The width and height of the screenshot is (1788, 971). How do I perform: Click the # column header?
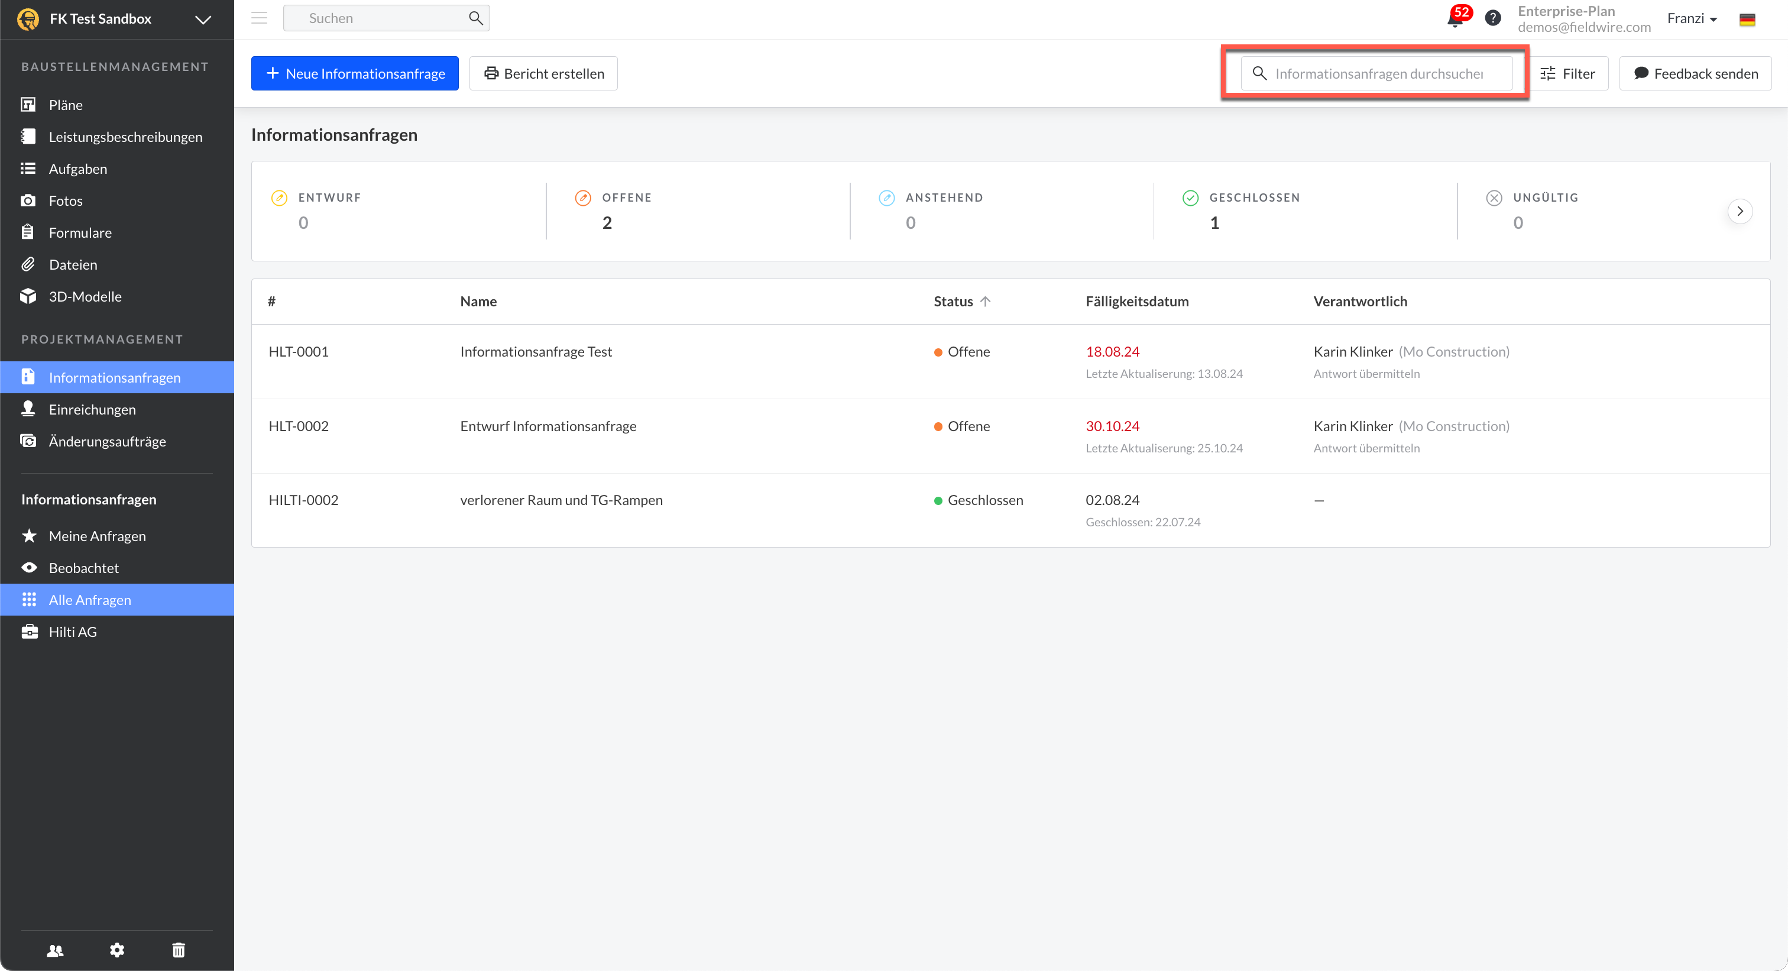coord(271,301)
